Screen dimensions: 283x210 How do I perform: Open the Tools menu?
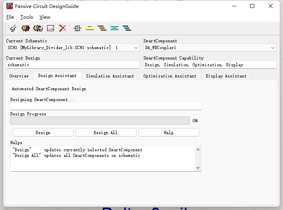(26, 17)
